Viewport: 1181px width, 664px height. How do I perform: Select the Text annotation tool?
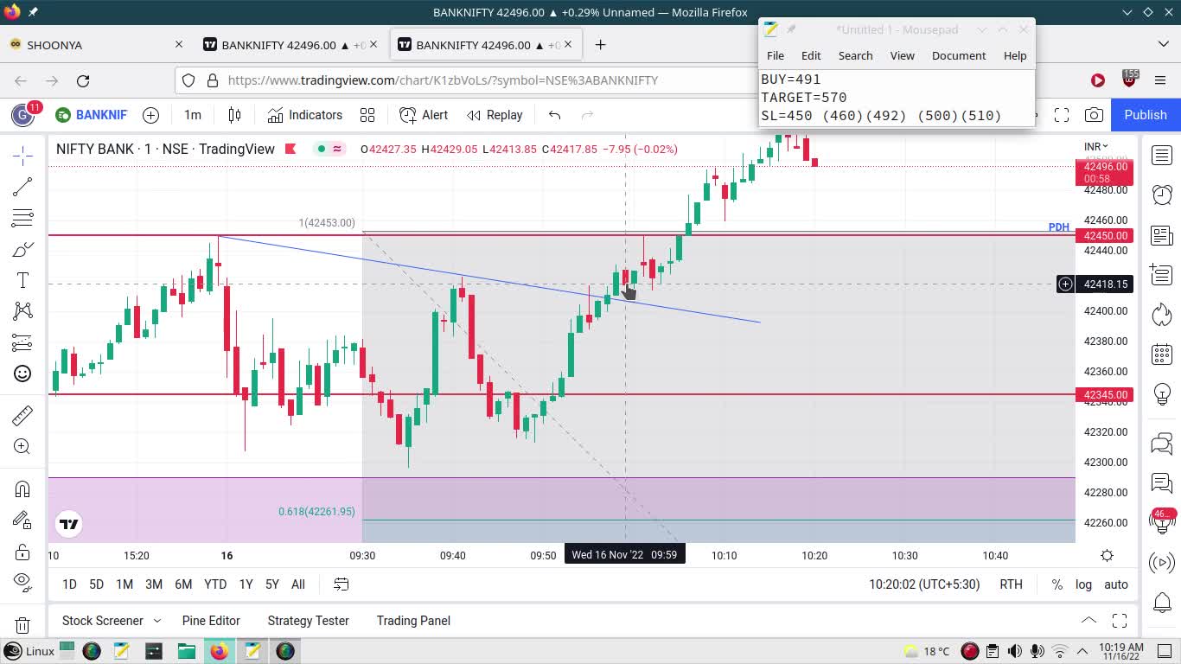coord(22,280)
